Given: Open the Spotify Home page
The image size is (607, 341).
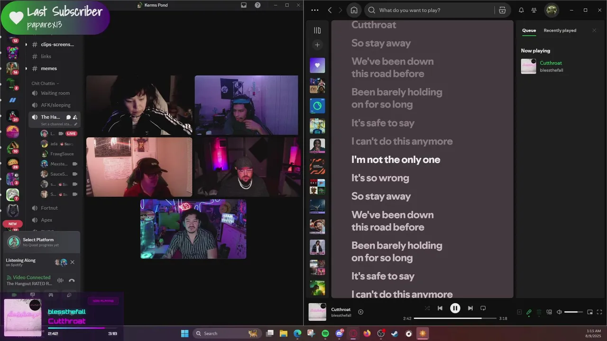Looking at the screenshot, I should [354, 10].
